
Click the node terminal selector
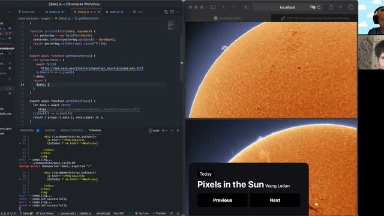point(154,131)
